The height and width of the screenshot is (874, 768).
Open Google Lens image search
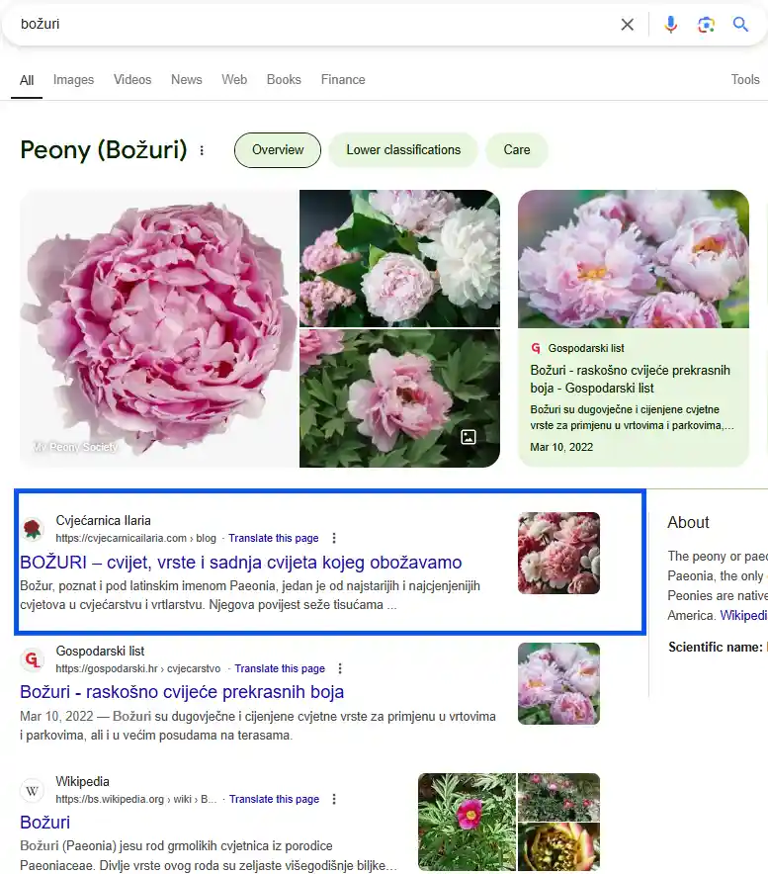tap(706, 25)
